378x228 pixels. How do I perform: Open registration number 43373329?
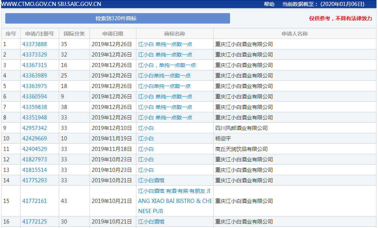(x=34, y=55)
